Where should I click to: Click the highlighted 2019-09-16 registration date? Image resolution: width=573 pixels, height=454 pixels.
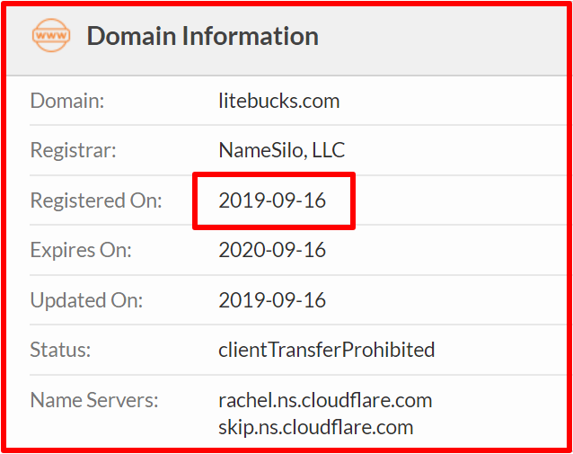pos(272,200)
